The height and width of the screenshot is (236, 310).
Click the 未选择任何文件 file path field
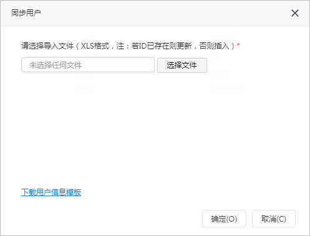[x=88, y=65]
